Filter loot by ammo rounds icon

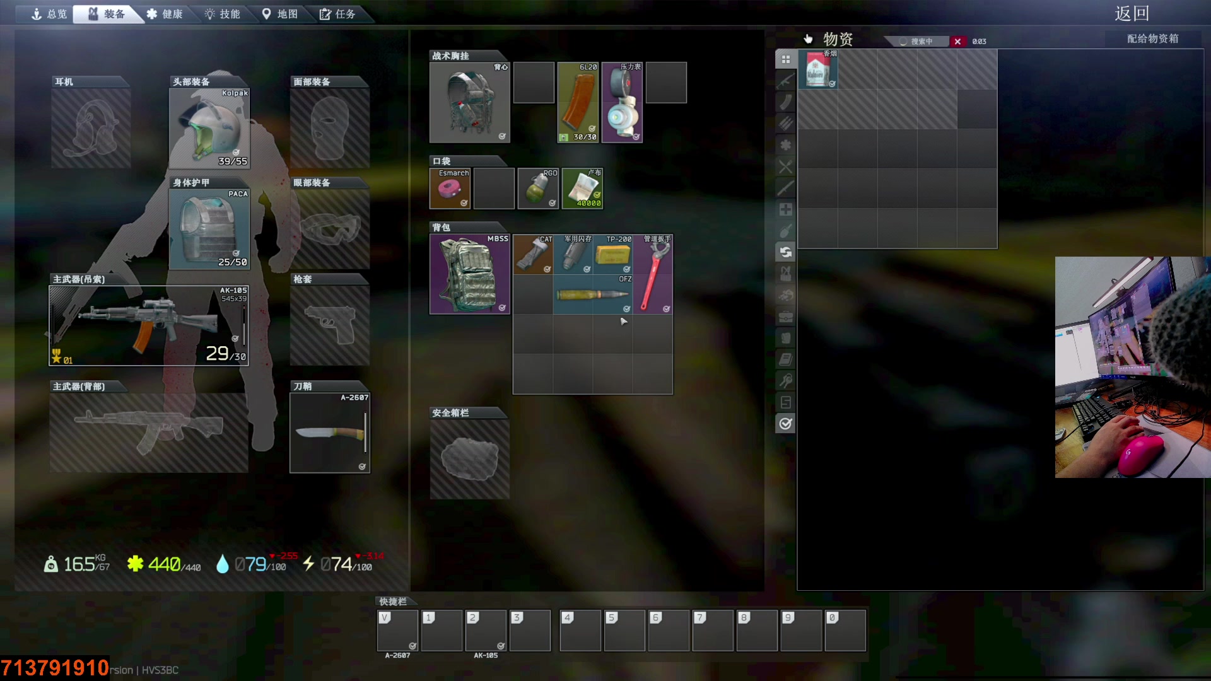coord(785,124)
